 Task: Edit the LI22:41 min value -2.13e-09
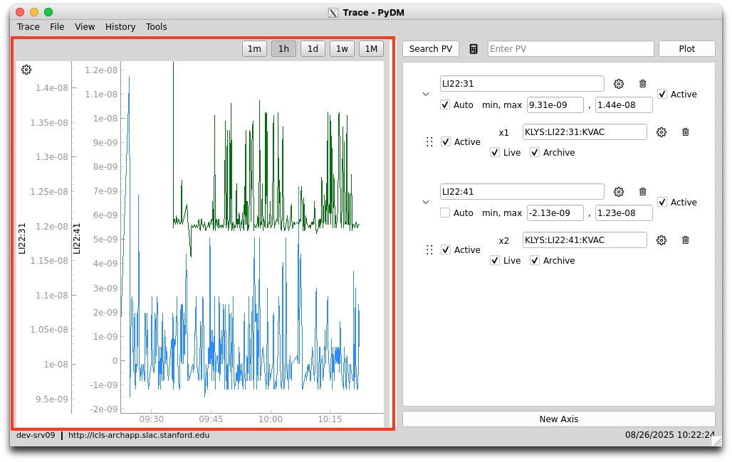pos(555,213)
